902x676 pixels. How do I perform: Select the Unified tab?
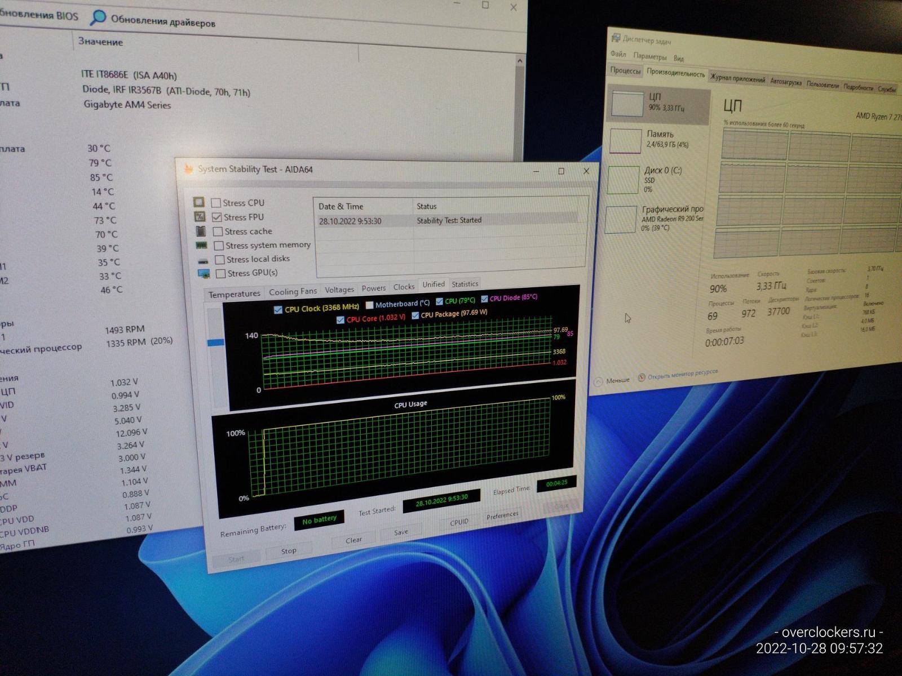[434, 284]
